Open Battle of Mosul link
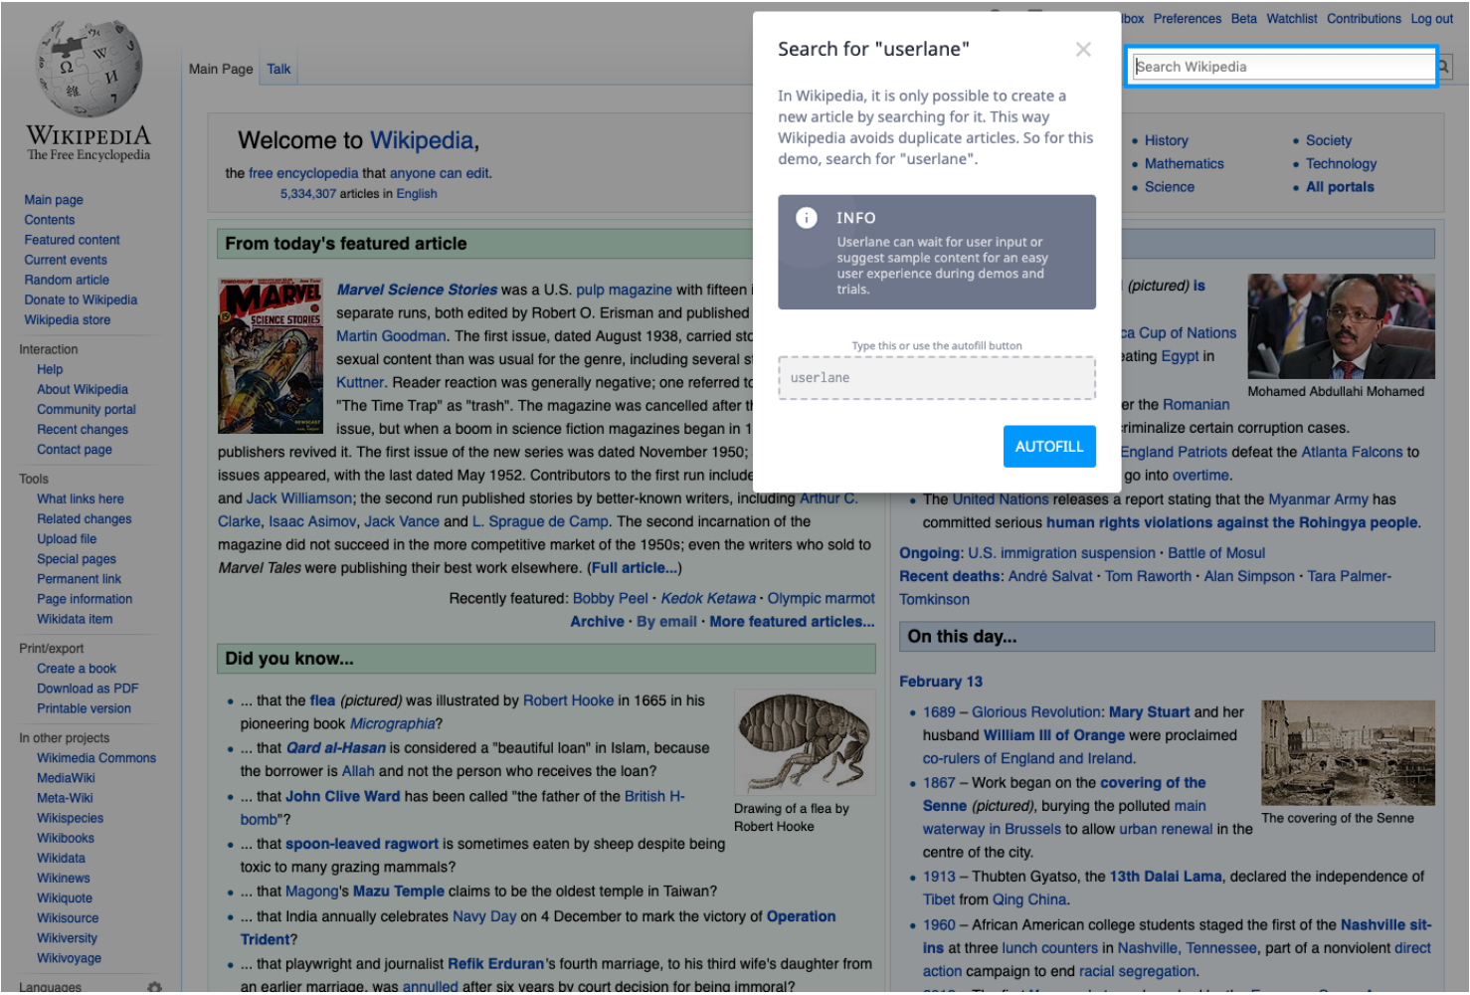This screenshot has width=1470, height=995. pyautogui.click(x=1216, y=552)
